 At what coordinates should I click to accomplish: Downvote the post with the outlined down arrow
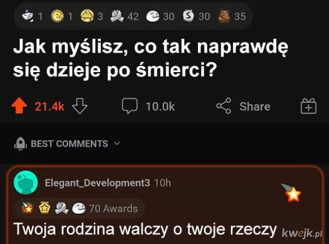(x=80, y=106)
